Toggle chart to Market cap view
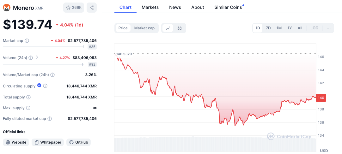This screenshot has height=154, width=342. pyautogui.click(x=144, y=28)
